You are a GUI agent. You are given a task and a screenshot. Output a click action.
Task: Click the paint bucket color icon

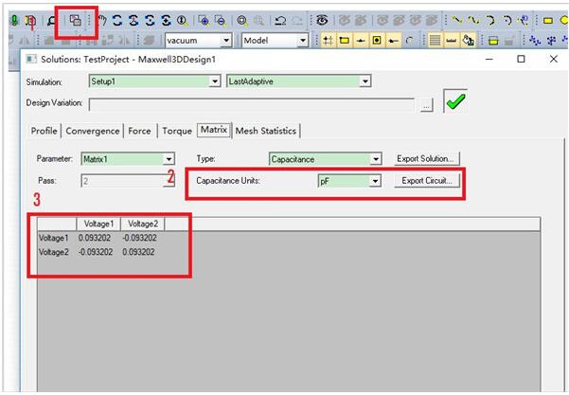pyautogui.click(x=468, y=41)
